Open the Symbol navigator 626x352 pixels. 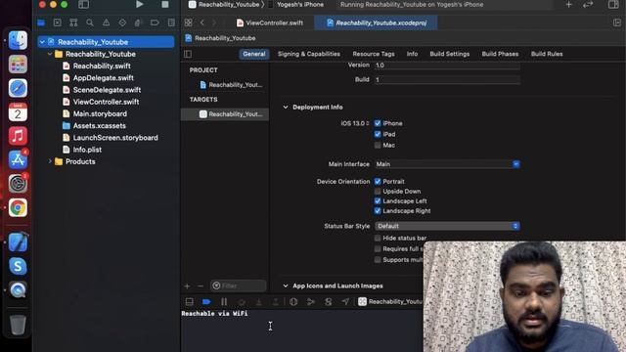[73, 22]
